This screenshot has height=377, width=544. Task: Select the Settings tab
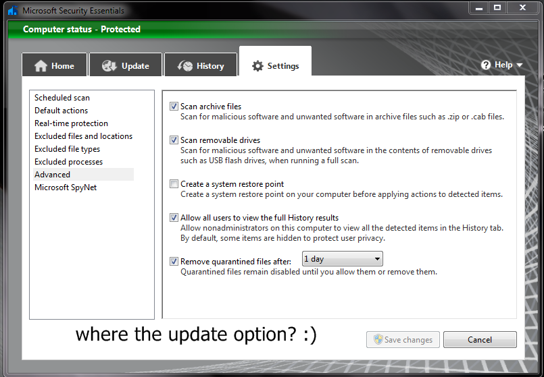click(276, 61)
